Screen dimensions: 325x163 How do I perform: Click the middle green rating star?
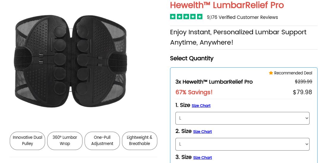186,17
